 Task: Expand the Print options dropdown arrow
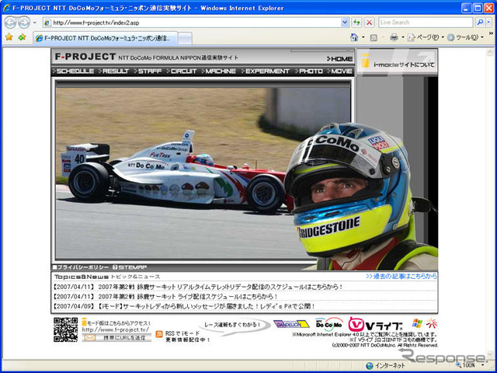tap(403, 37)
